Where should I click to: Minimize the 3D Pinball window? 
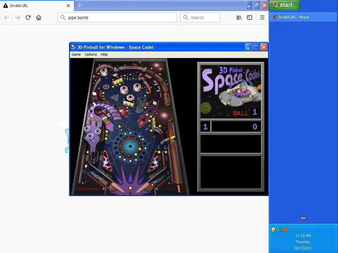(x=249, y=47)
